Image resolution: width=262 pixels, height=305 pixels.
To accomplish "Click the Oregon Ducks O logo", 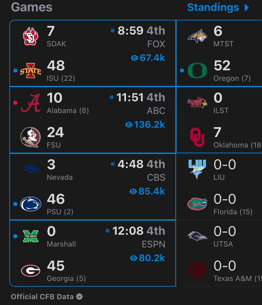I will 197,71.
